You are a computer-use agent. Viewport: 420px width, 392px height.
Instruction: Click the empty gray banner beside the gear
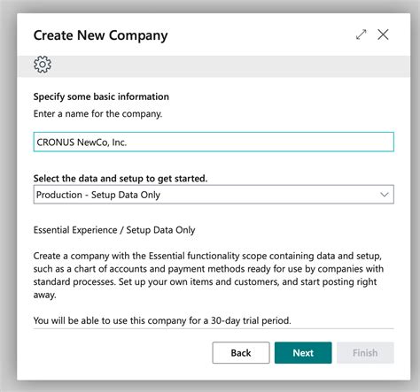[x=230, y=66]
